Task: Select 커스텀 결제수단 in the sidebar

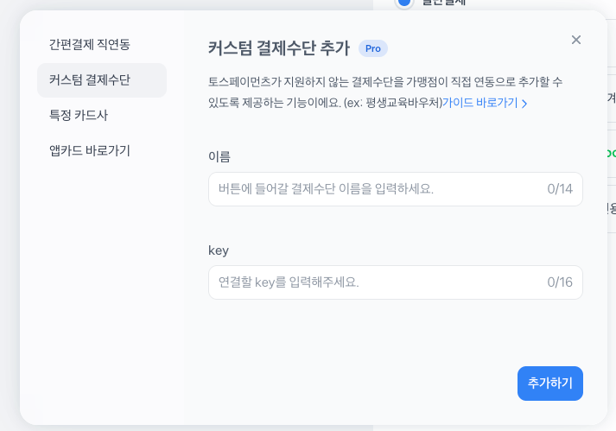Action: click(x=89, y=80)
